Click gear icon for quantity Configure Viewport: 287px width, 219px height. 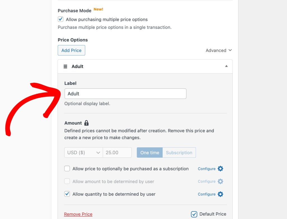(221, 194)
